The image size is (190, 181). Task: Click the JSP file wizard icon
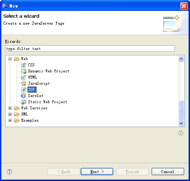coord(24,89)
